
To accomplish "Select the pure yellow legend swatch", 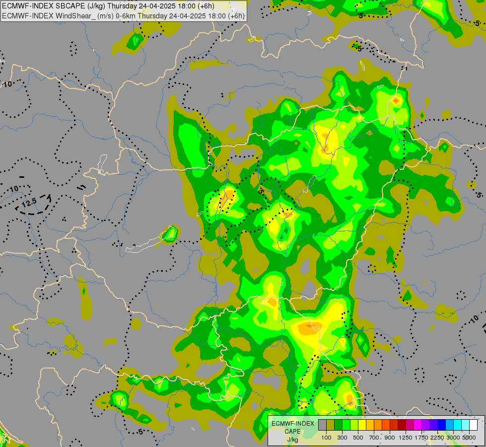I will pyautogui.click(x=362, y=425).
